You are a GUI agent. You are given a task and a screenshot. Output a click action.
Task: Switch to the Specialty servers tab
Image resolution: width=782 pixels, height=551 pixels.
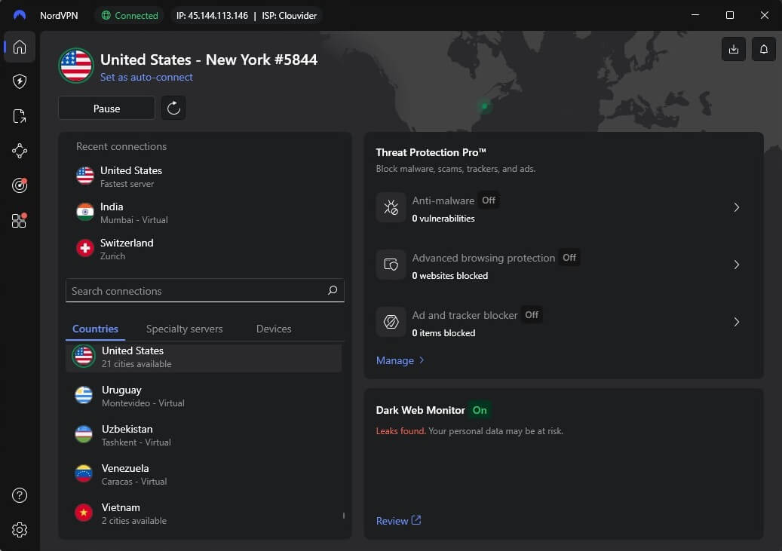pos(184,329)
